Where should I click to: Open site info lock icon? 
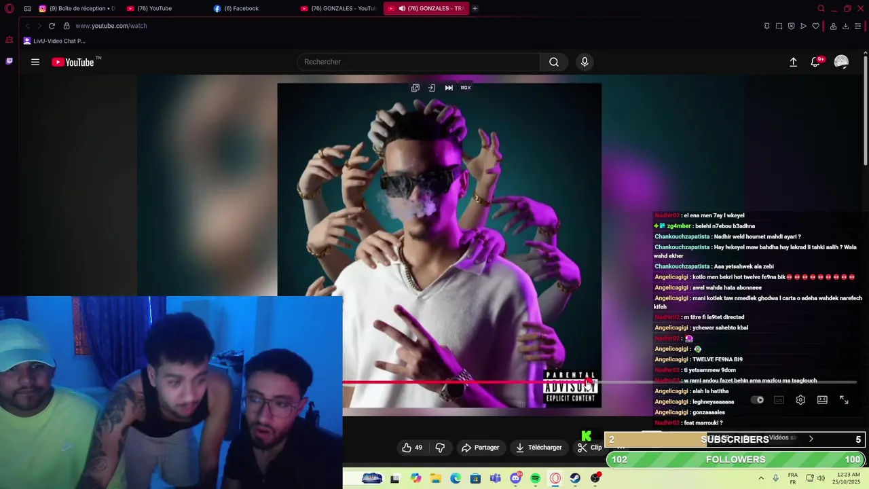67,26
